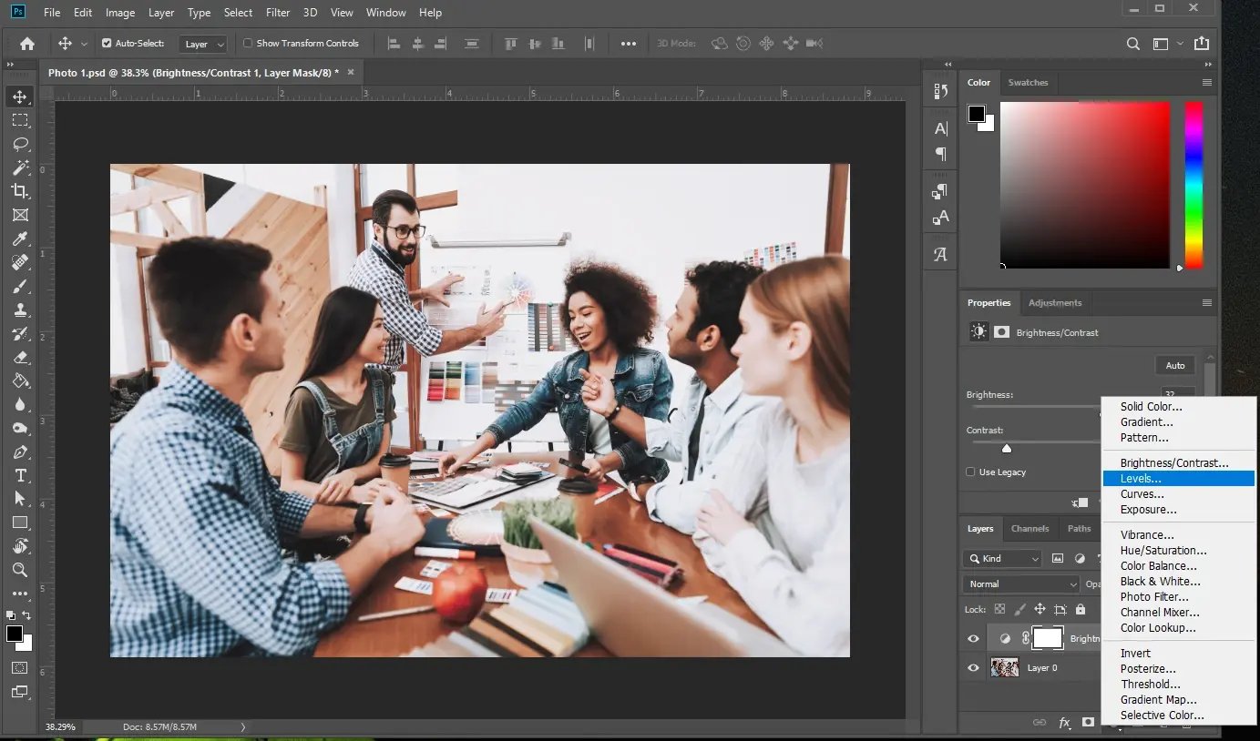Open the Paragraph panel icon
The width and height of the screenshot is (1260, 741).
tap(941, 154)
